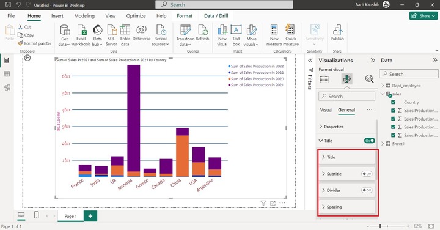Uncheck the fourth Sales Production field
The width and height of the screenshot is (440, 230).
pos(393,135)
